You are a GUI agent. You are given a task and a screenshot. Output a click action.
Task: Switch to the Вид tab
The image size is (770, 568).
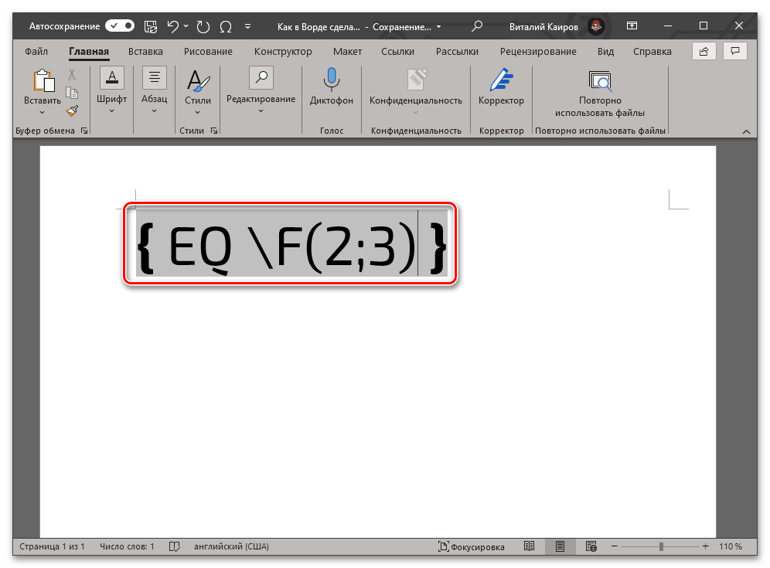(605, 51)
